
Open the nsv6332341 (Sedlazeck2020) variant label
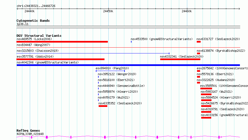[x=182, y=57]
